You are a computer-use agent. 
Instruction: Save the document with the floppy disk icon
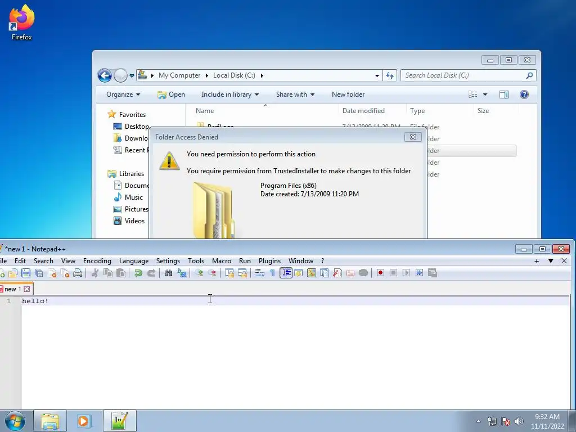(26, 273)
